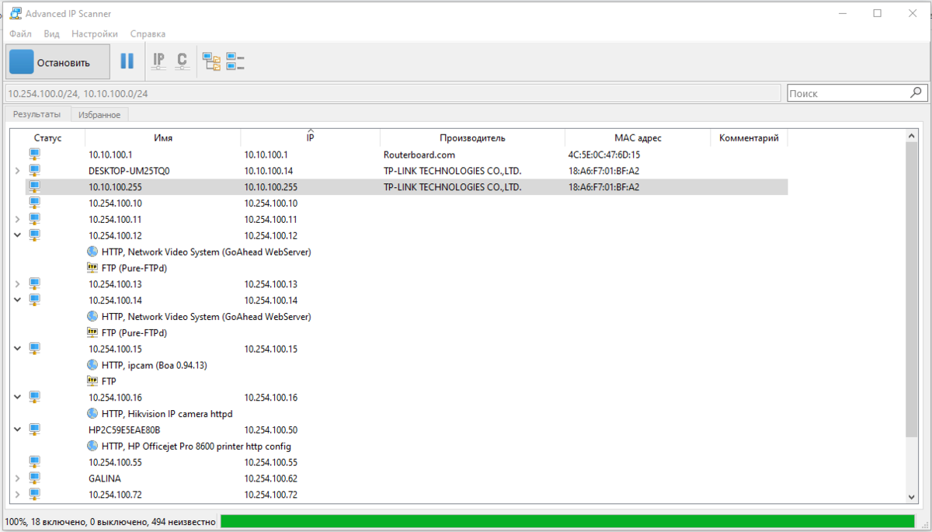Click the vertical scrollbar of results list
Screen dimensions: 932x532
[912, 289]
